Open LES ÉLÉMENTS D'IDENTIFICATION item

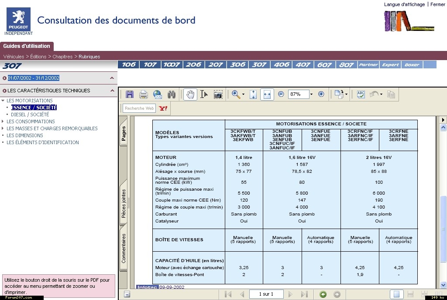43,142
